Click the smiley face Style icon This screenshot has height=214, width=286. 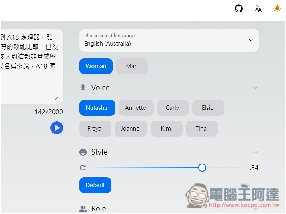83,152
